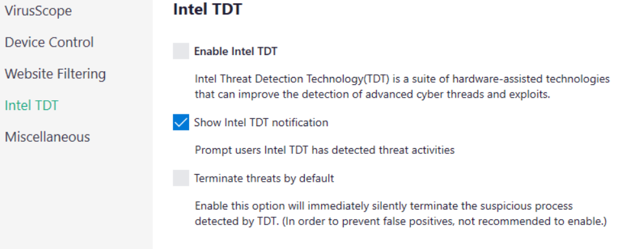Click the 'advanced cyber threads and exploits' line
Viewport: 631px width, 249px height.
(x=372, y=95)
